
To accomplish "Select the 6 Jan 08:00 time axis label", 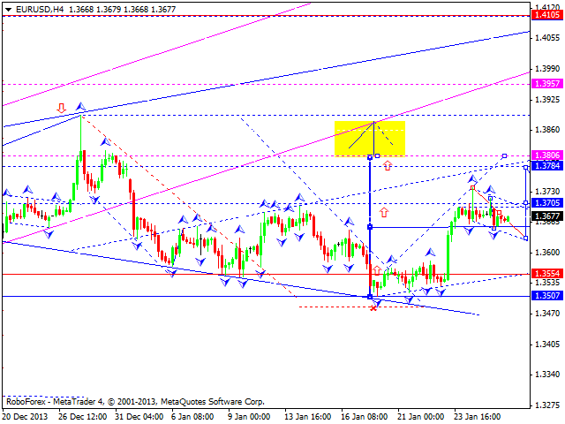I will pyautogui.click(x=192, y=417).
